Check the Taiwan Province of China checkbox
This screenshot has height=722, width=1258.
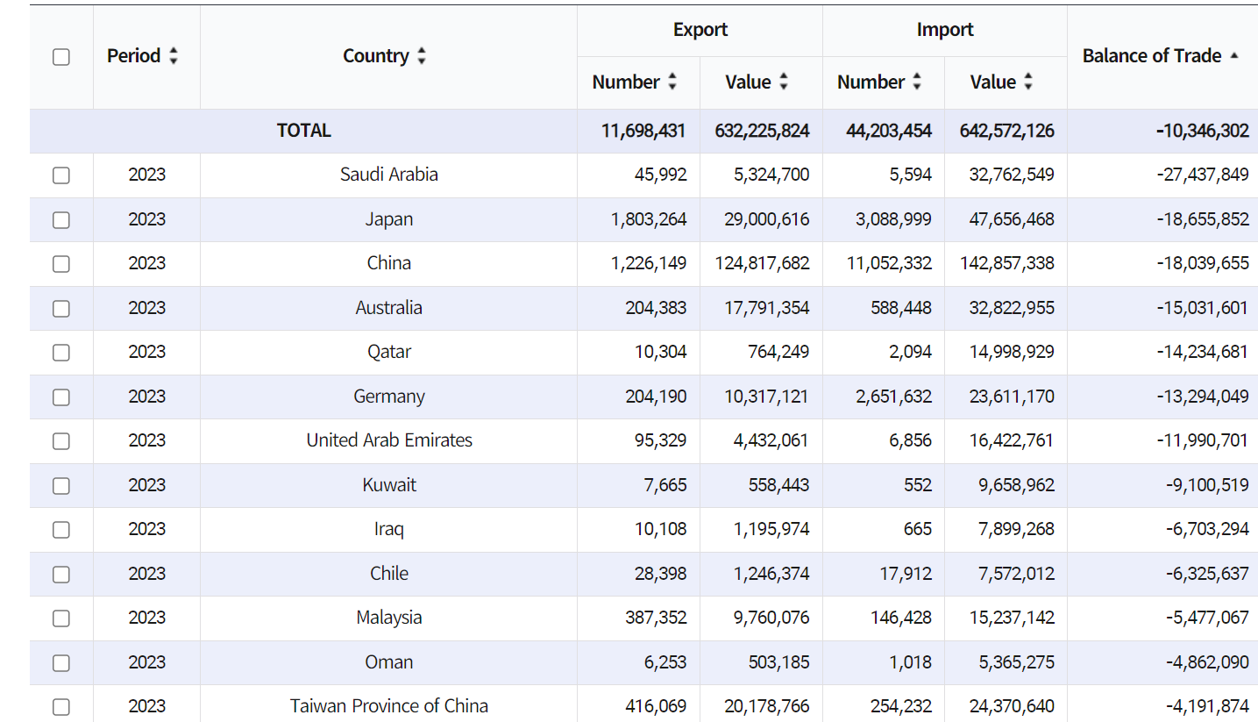click(x=61, y=706)
